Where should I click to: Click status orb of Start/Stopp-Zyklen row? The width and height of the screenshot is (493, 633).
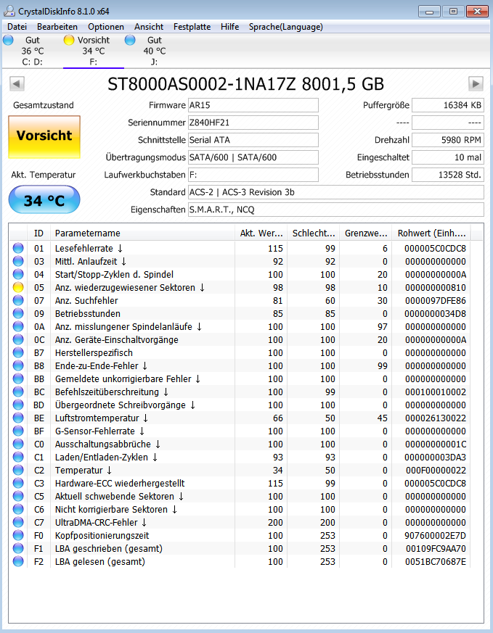[18, 274]
